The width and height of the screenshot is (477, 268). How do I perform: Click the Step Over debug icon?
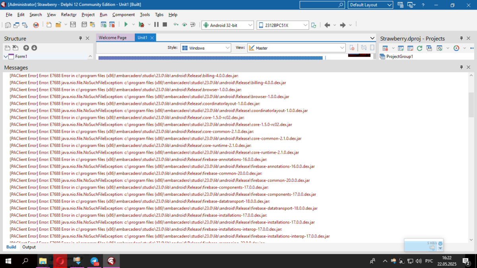coord(176,25)
